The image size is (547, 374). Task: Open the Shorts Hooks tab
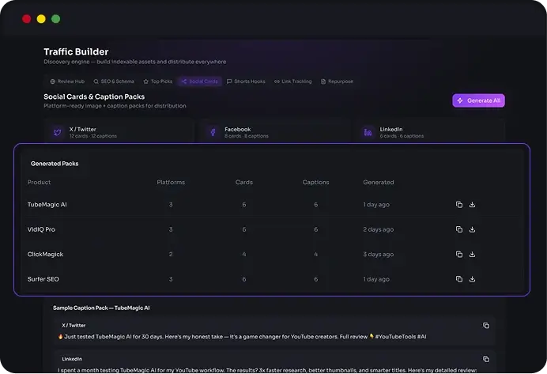tap(246, 81)
